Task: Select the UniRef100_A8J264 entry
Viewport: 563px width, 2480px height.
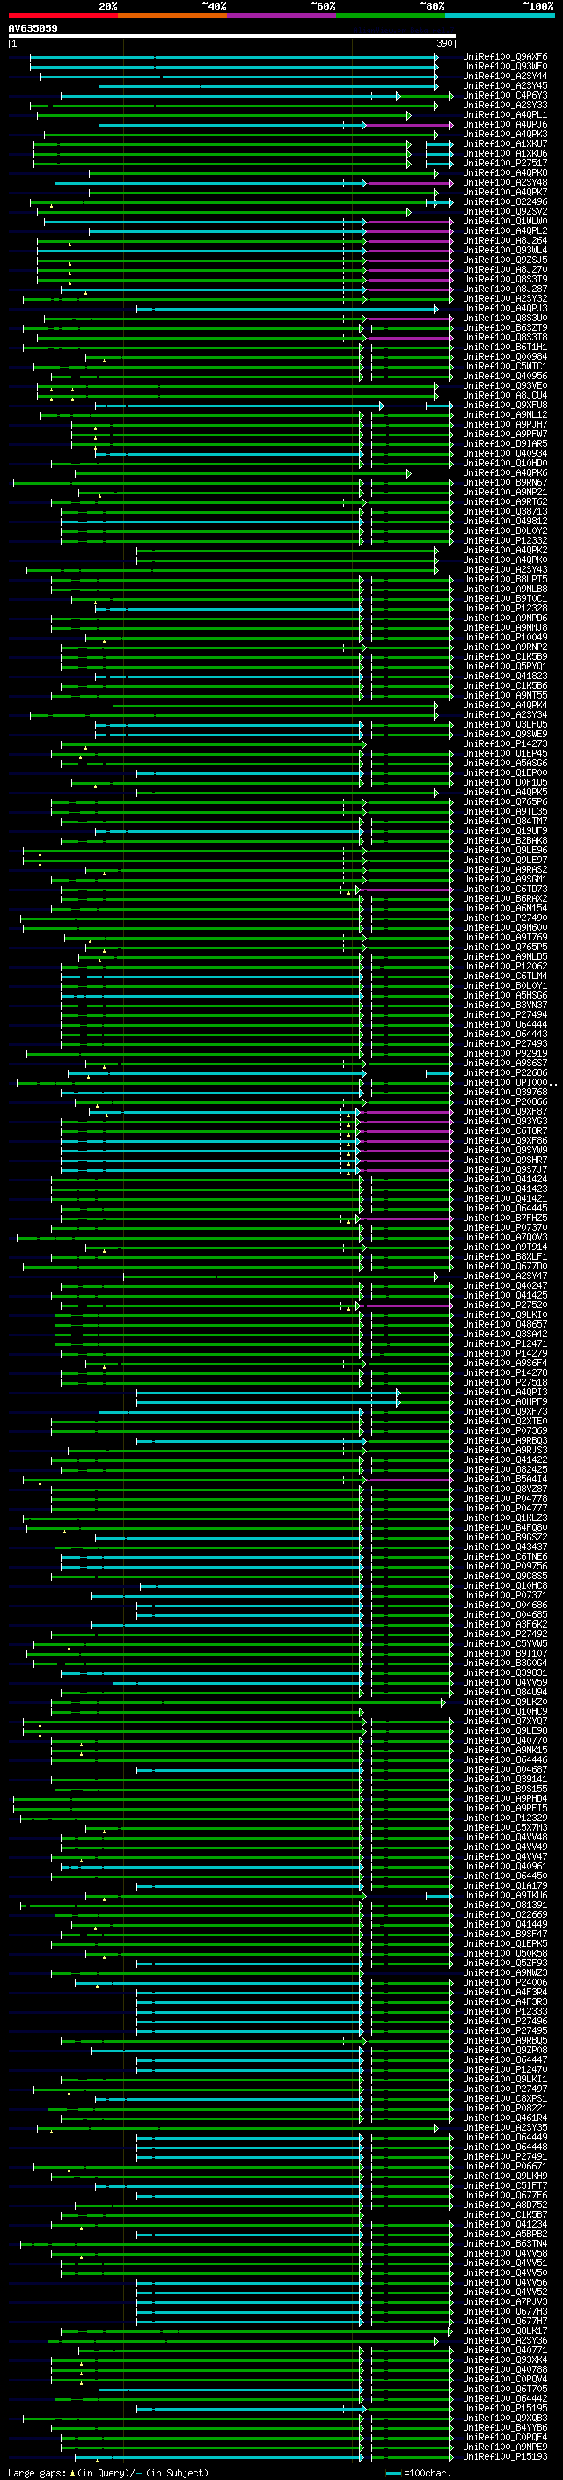Action: [x=505, y=241]
